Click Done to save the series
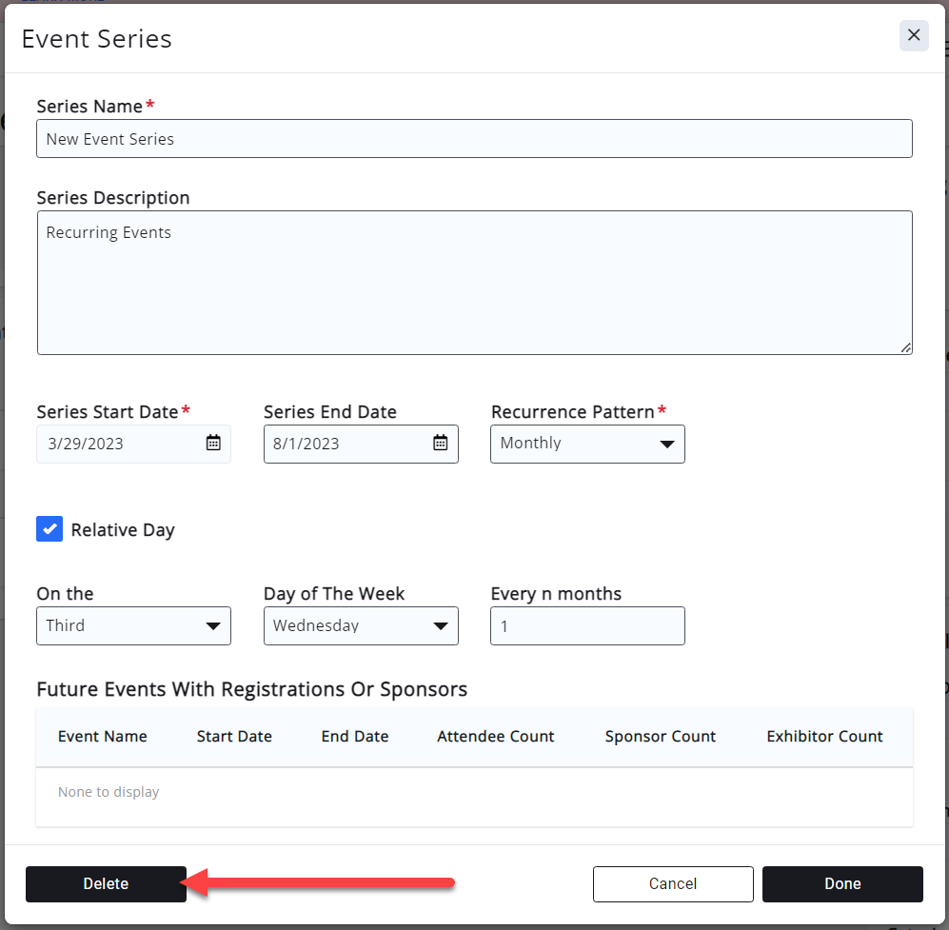The height and width of the screenshot is (930, 949). coord(842,883)
